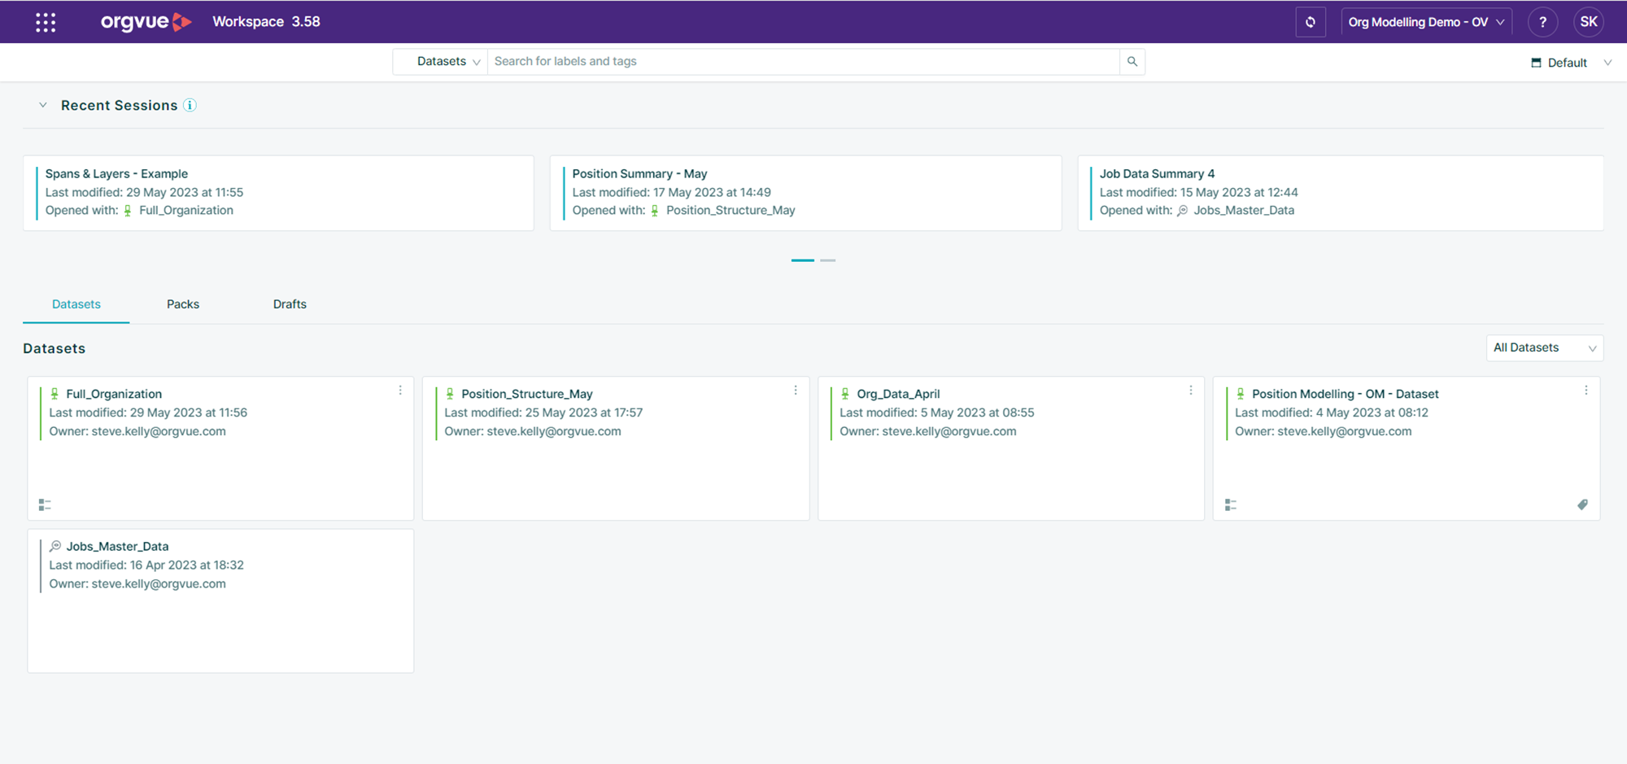Show Recent Sessions info icon
Image resolution: width=1627 pixels, height=764 pixels.
click(x=190, y=106)
